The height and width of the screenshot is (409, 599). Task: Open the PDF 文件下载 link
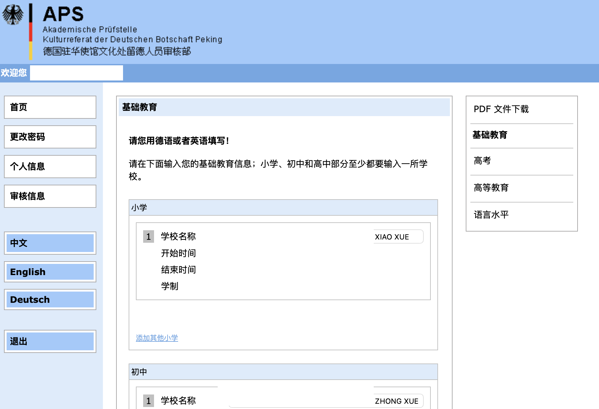pyautogui.click(x=501, y=109)
